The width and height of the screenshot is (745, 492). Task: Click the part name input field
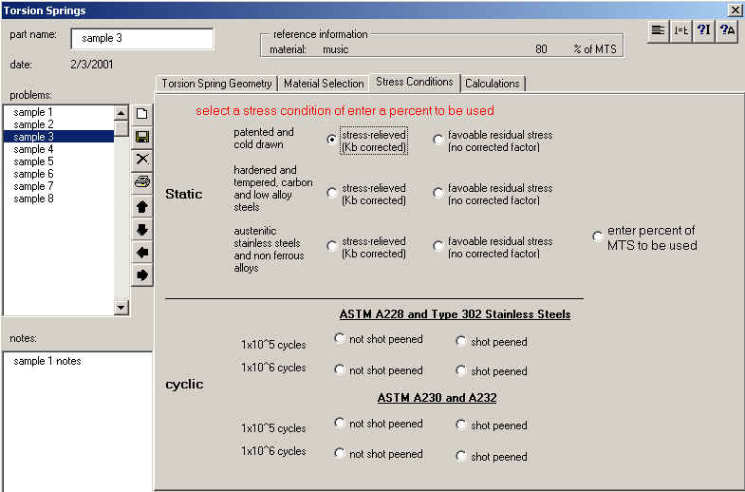tap(141, 38)
